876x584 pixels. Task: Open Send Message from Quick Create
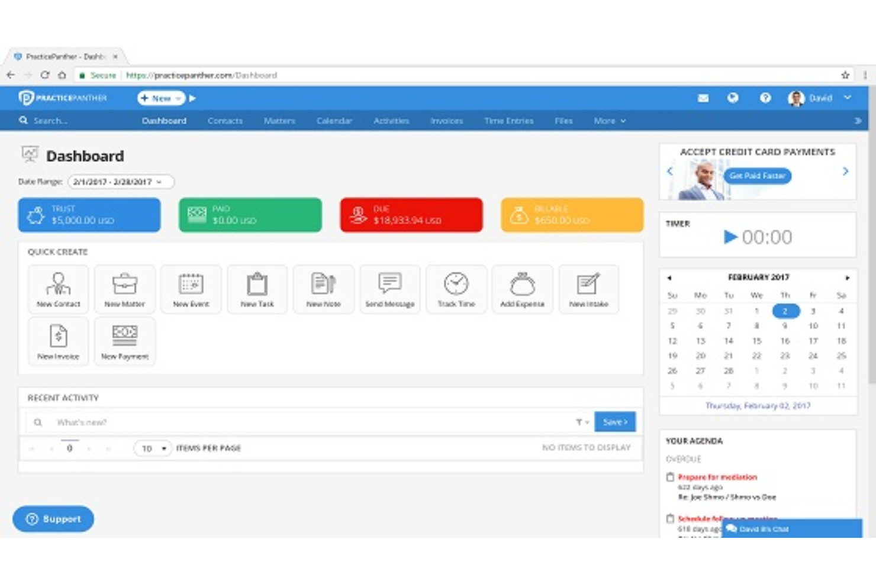pyautogui.click(x=389, y=289)
